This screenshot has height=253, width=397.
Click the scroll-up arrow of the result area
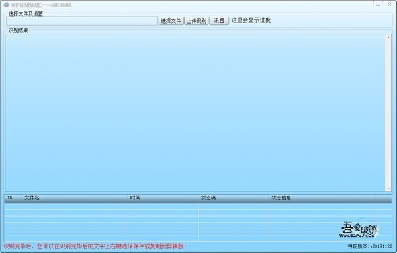tap(388, 38)
